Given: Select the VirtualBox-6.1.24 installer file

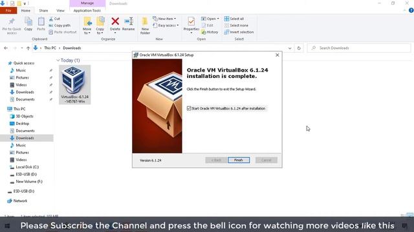Looking at the screenshot, I should click(75, 84).
